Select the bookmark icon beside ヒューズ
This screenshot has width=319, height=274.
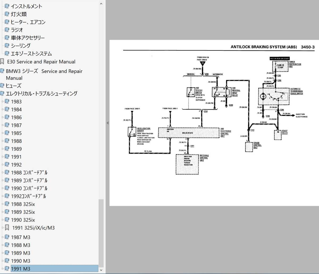point(2,85)
